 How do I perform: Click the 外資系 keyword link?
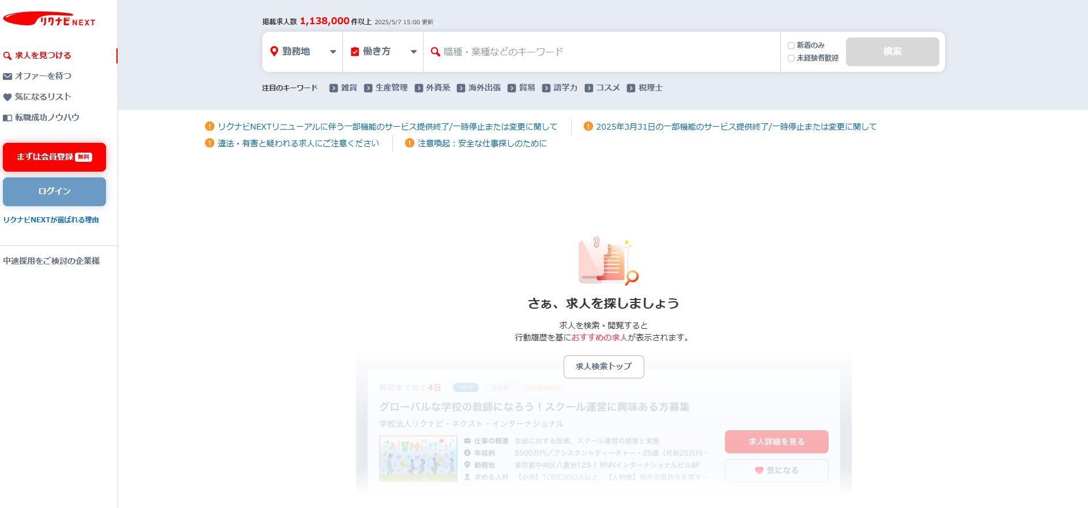pos(438,88)
